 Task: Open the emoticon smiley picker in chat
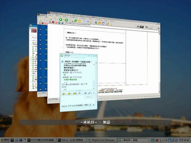[x=64, y=94]
